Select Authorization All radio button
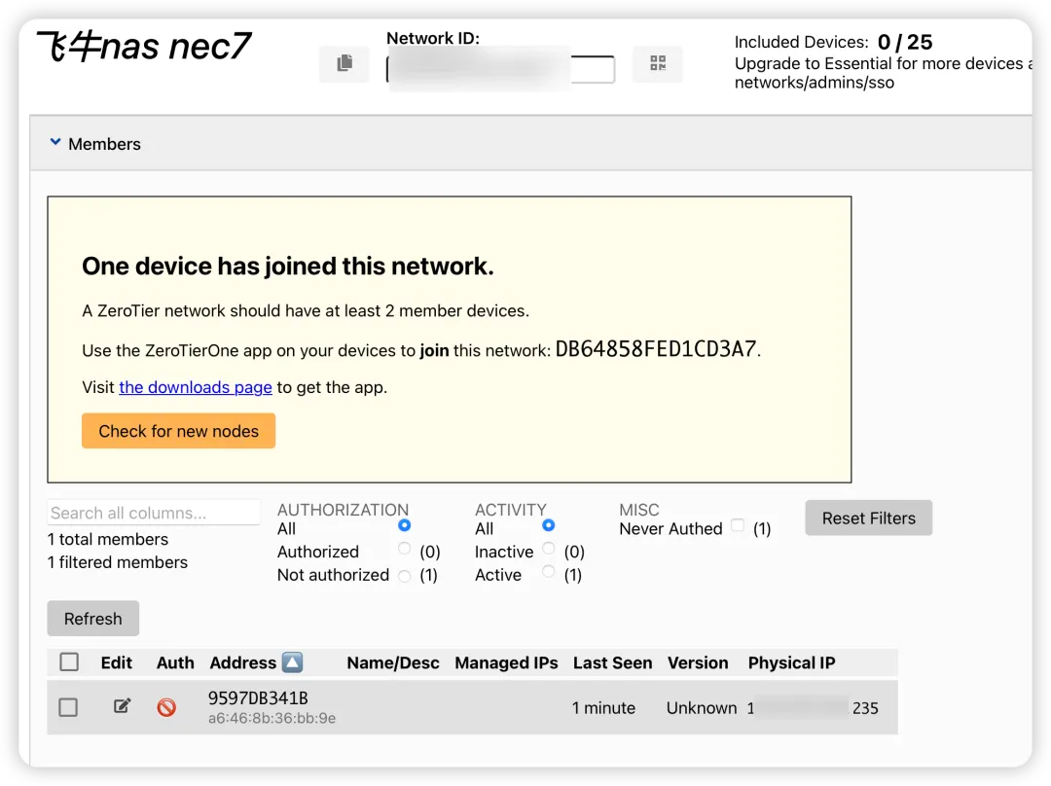This screenshot has width=1051, height=786. pos(404,525)
